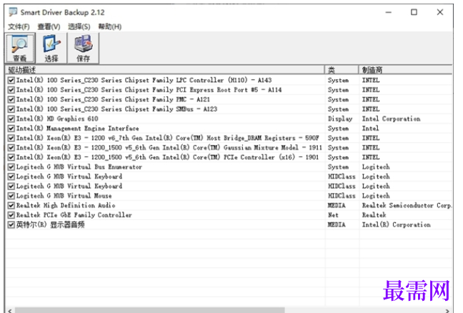Image resolution: width=463 pixels, height=313 pixels.
Task: Uncheck Gaussian Mixture Model - 1911 driver
Action: (11, 148)
